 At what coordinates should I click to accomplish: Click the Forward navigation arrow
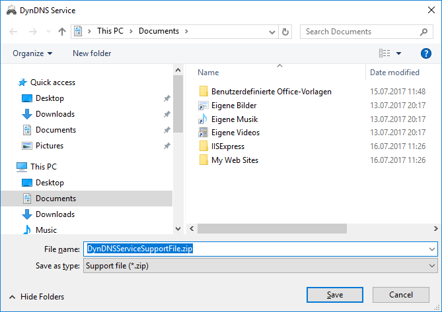(x=32, y=32)
